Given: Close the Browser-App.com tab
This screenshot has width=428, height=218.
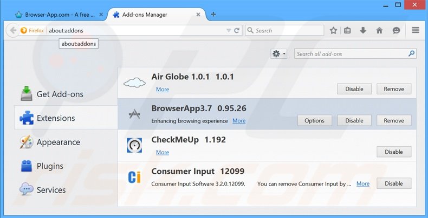Looking at the screenshot, I should point(101,15).
